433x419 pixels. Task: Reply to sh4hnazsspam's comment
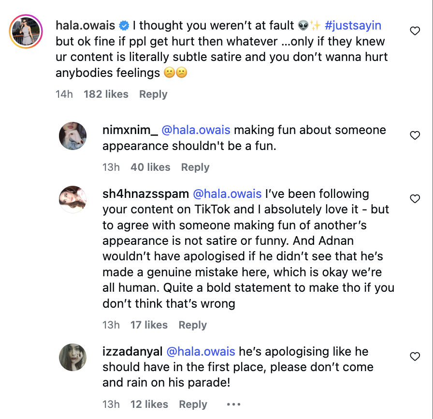click(x=193, y=325)
